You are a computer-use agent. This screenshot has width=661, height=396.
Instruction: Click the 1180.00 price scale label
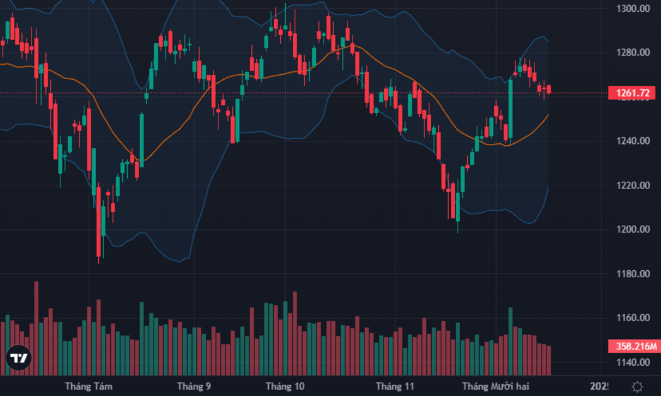633,274
